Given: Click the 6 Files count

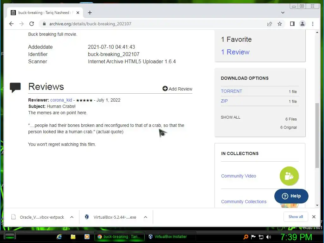Looking at the screenshot, I should click(291, 119).
